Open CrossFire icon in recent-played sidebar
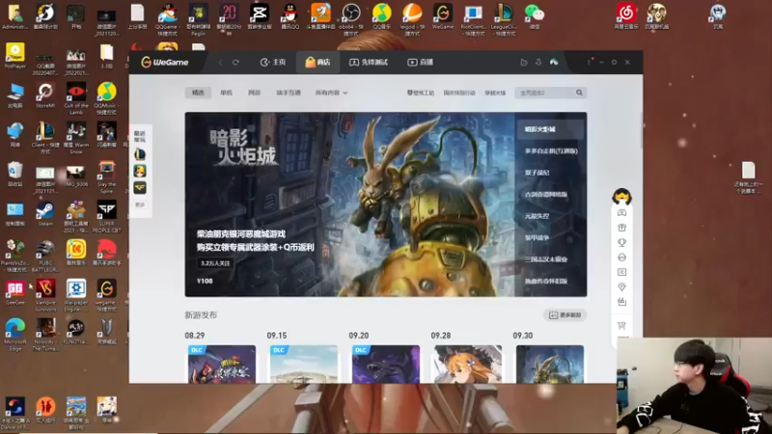The height and width of the screenshot is (434, 772). pyautogui.click(x=140, y=187)
